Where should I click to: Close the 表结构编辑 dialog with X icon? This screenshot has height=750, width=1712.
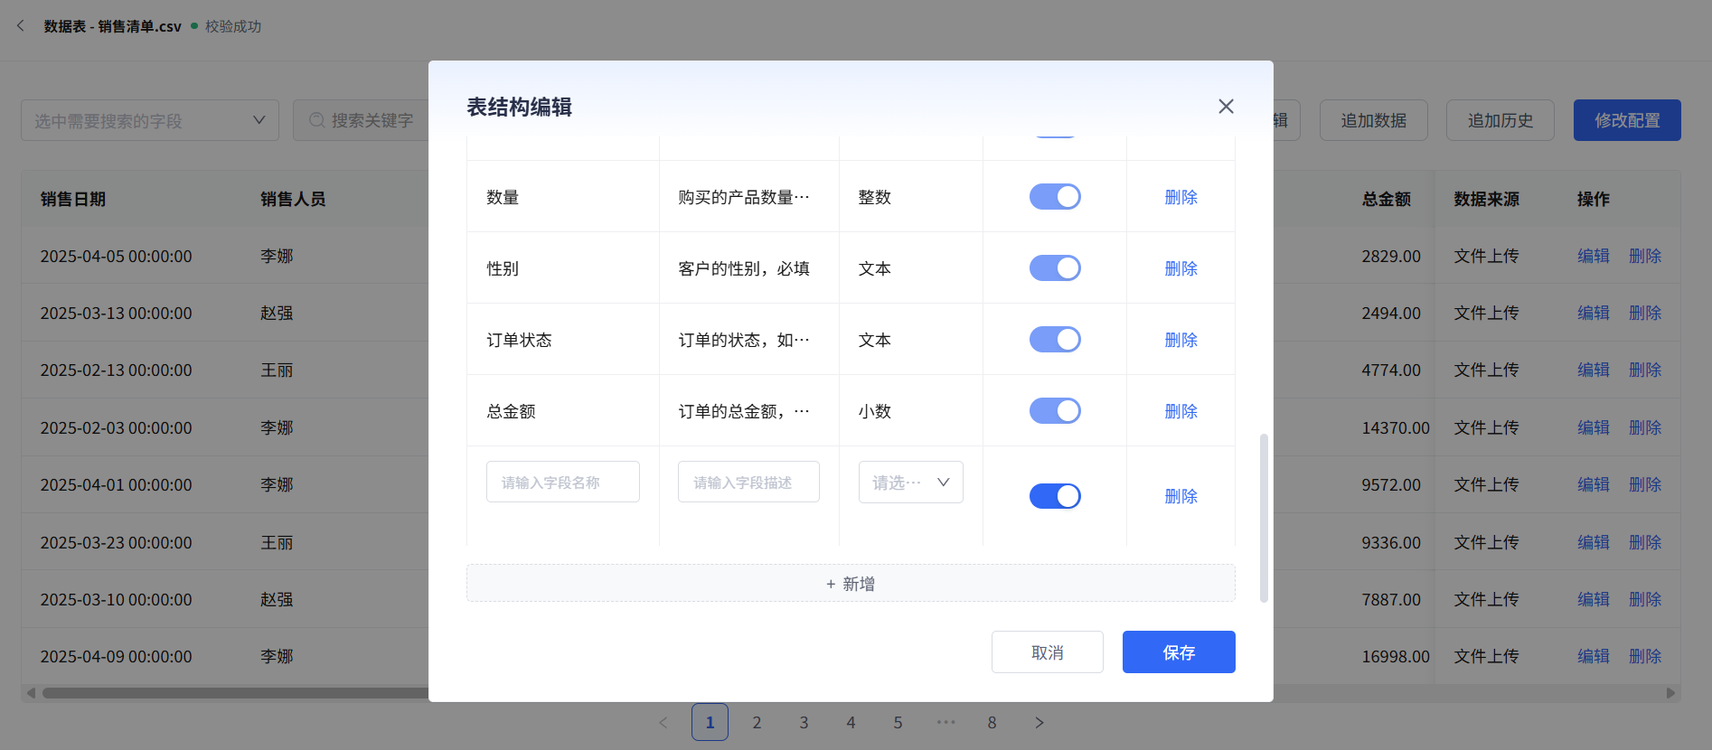click(1226, 107)
